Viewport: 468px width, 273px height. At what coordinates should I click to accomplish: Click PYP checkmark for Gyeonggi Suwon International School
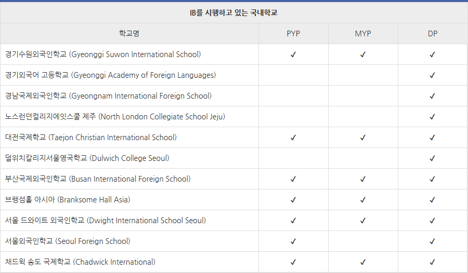pos(293,54)
